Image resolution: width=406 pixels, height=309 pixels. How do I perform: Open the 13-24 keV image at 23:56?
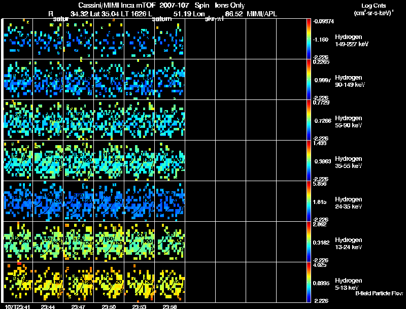pyautogui.click(x=170, y=242)
